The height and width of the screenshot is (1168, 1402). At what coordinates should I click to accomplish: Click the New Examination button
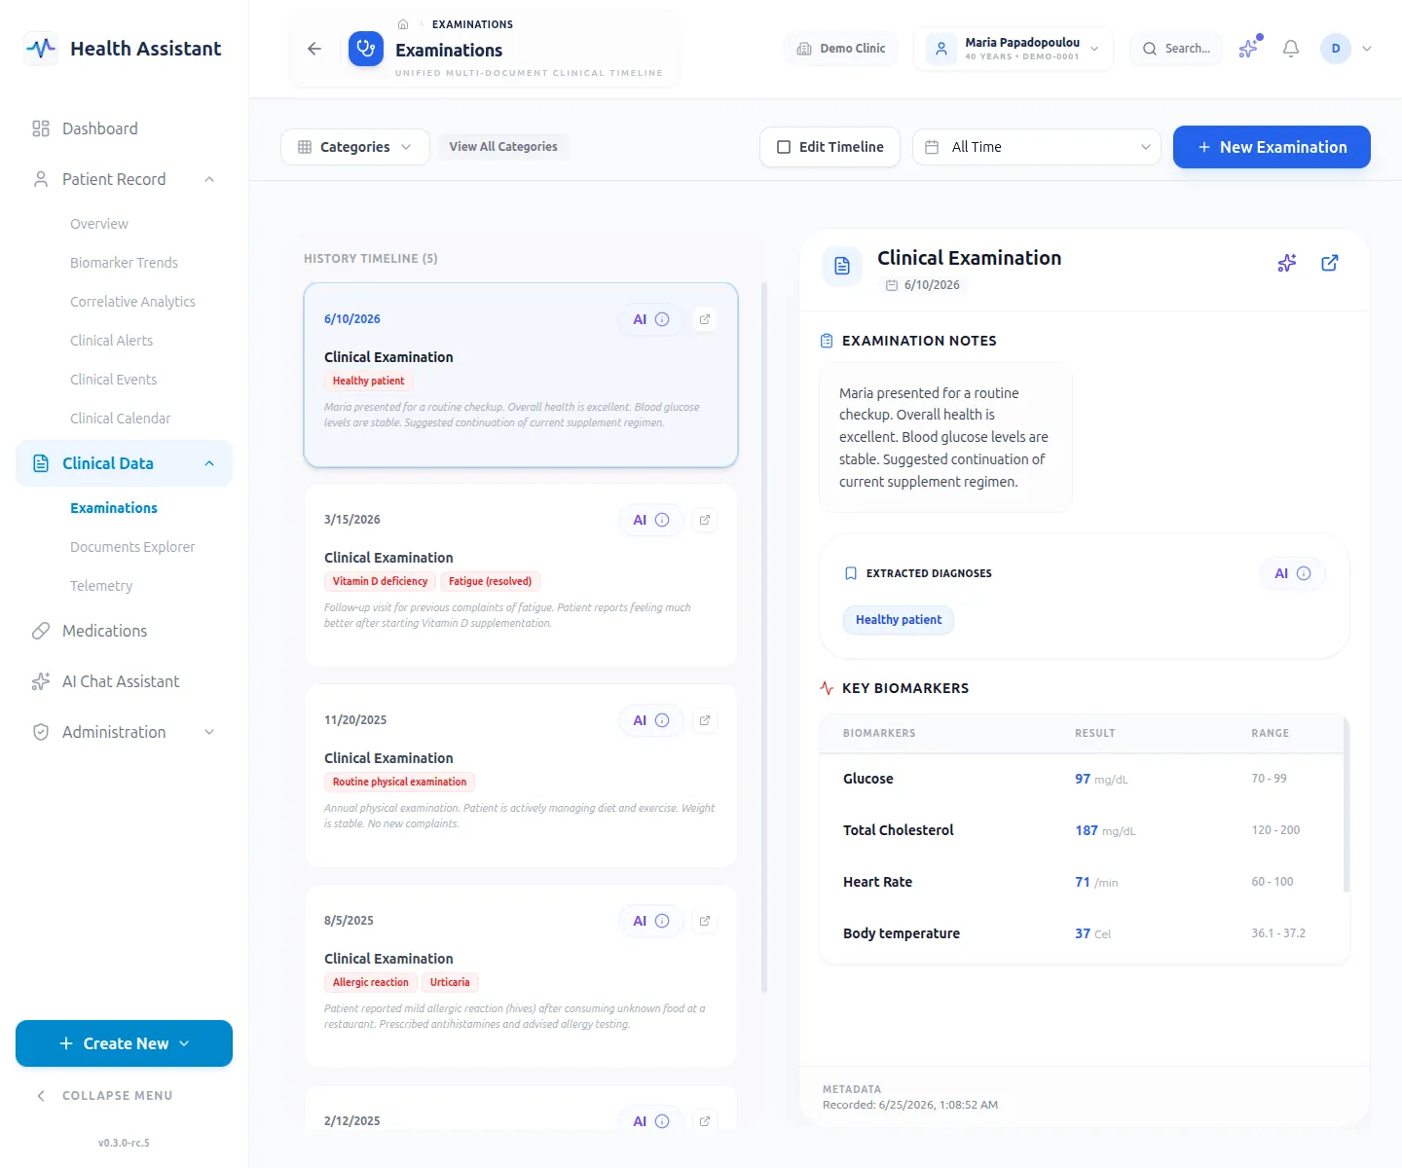(1272, 147)
